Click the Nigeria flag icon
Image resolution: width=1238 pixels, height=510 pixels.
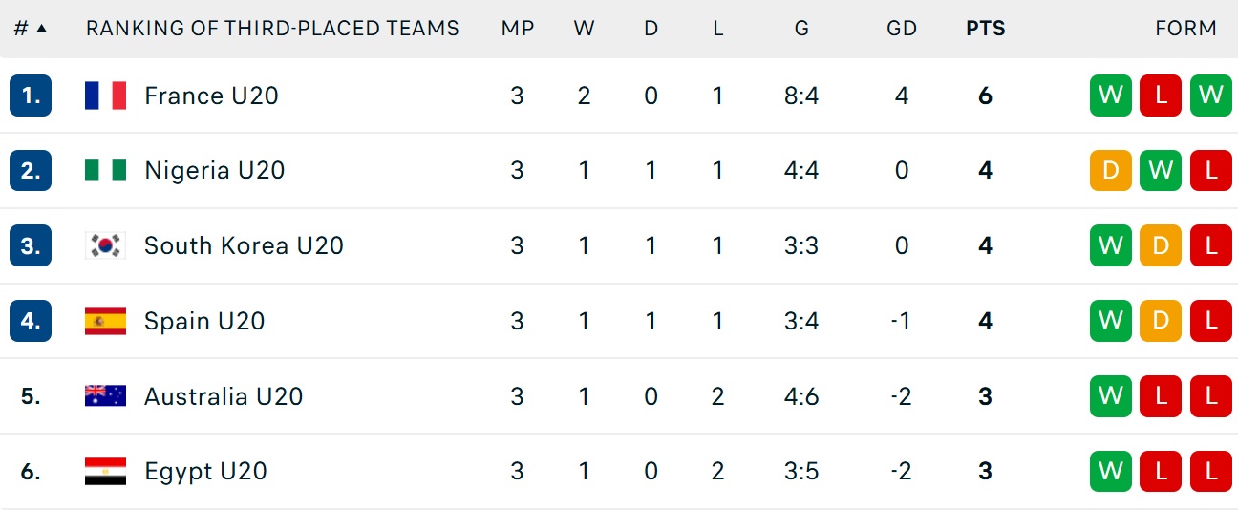pos(105,170)
